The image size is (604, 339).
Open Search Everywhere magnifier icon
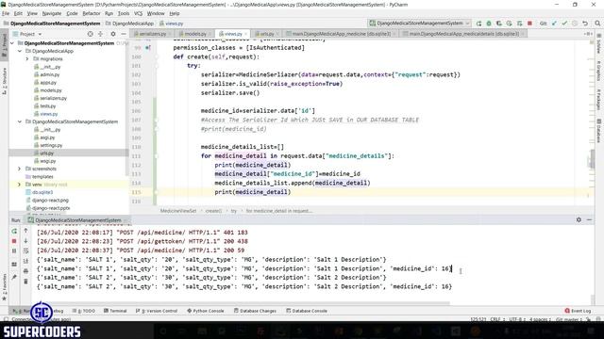click(x=597, y=24)
